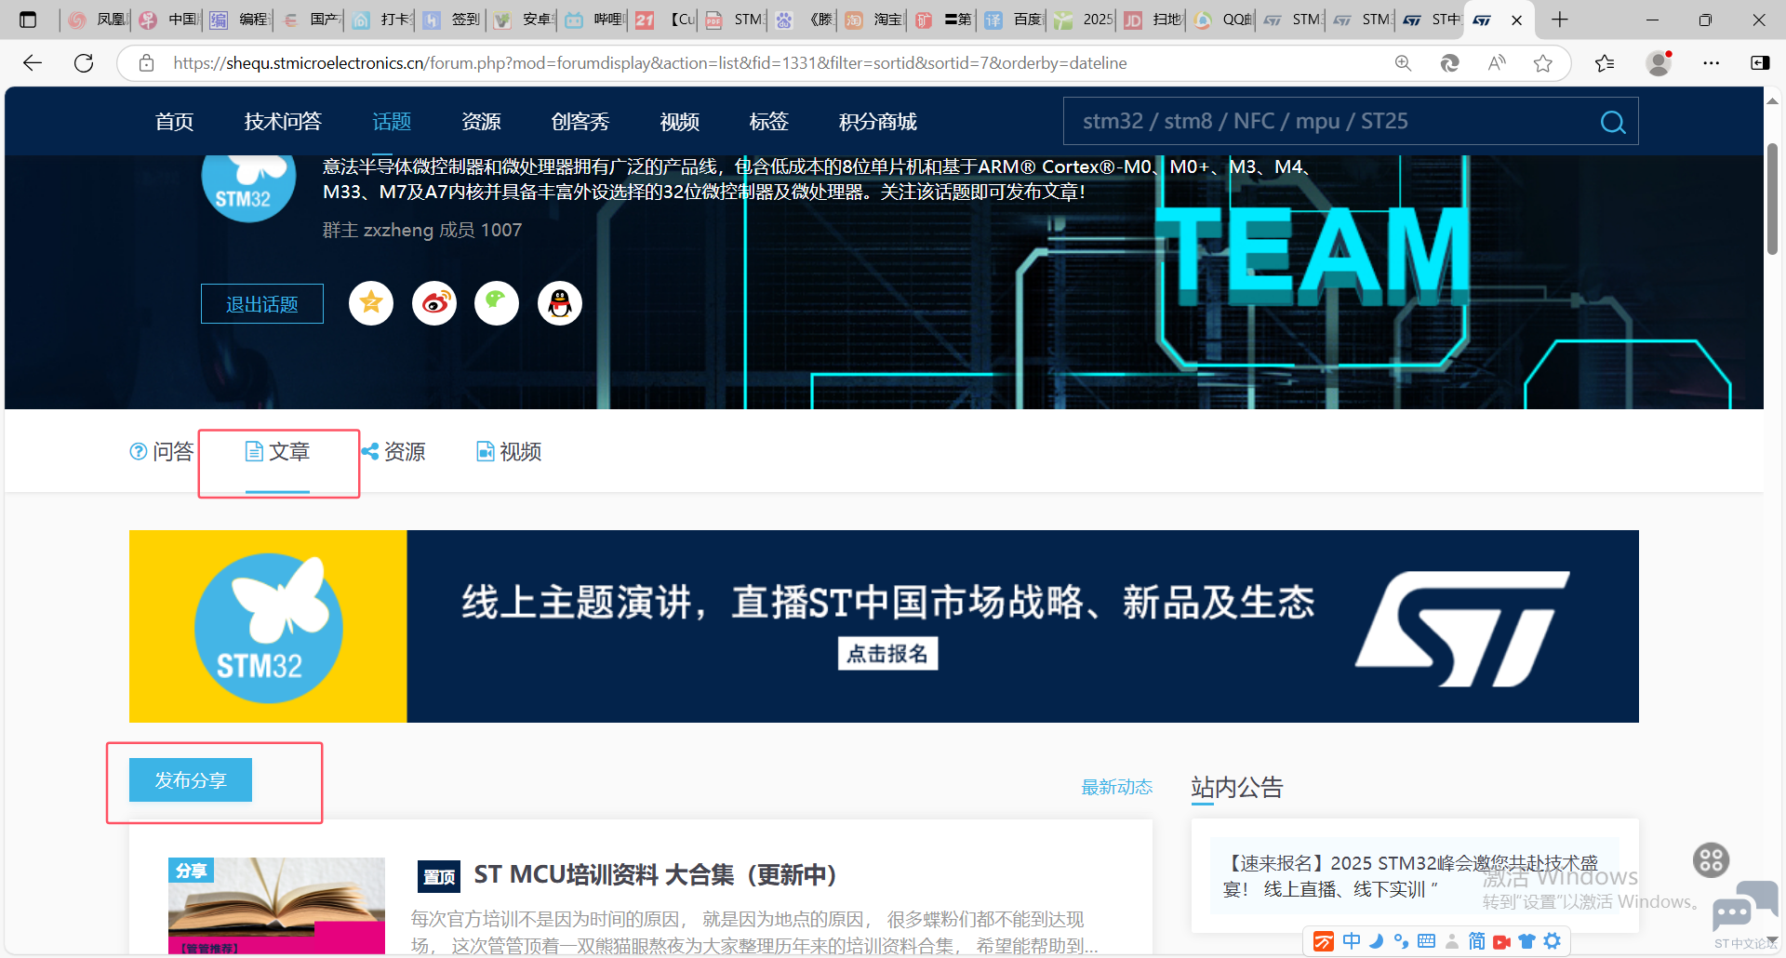Image resolution: width=1786 pixels, height=958 pixels.
Task: Open a new browser tab
Action: tap(1560, 20)
